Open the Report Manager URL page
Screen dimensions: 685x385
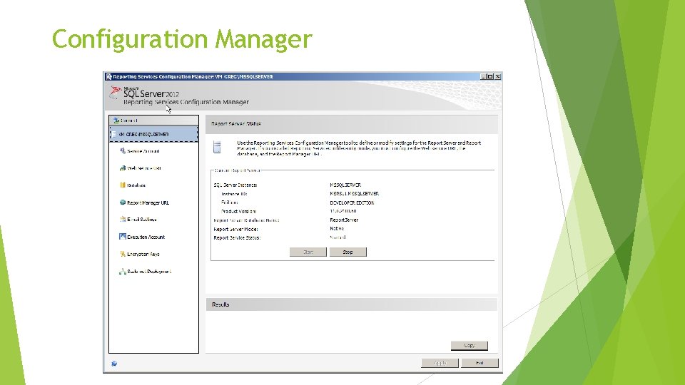point(148,202)
